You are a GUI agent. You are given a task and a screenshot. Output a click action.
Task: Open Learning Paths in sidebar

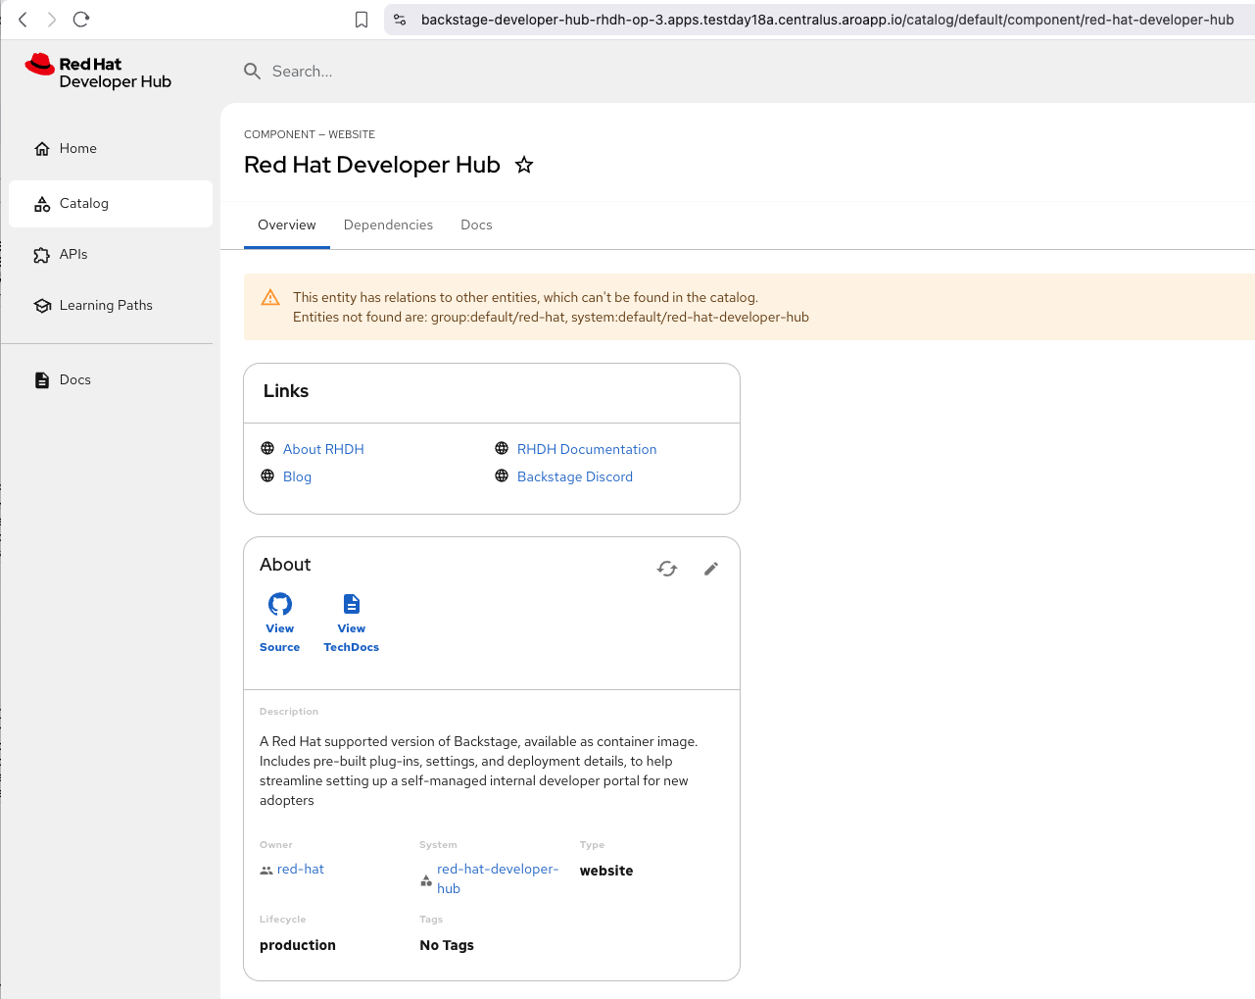(x=106, y=306)
